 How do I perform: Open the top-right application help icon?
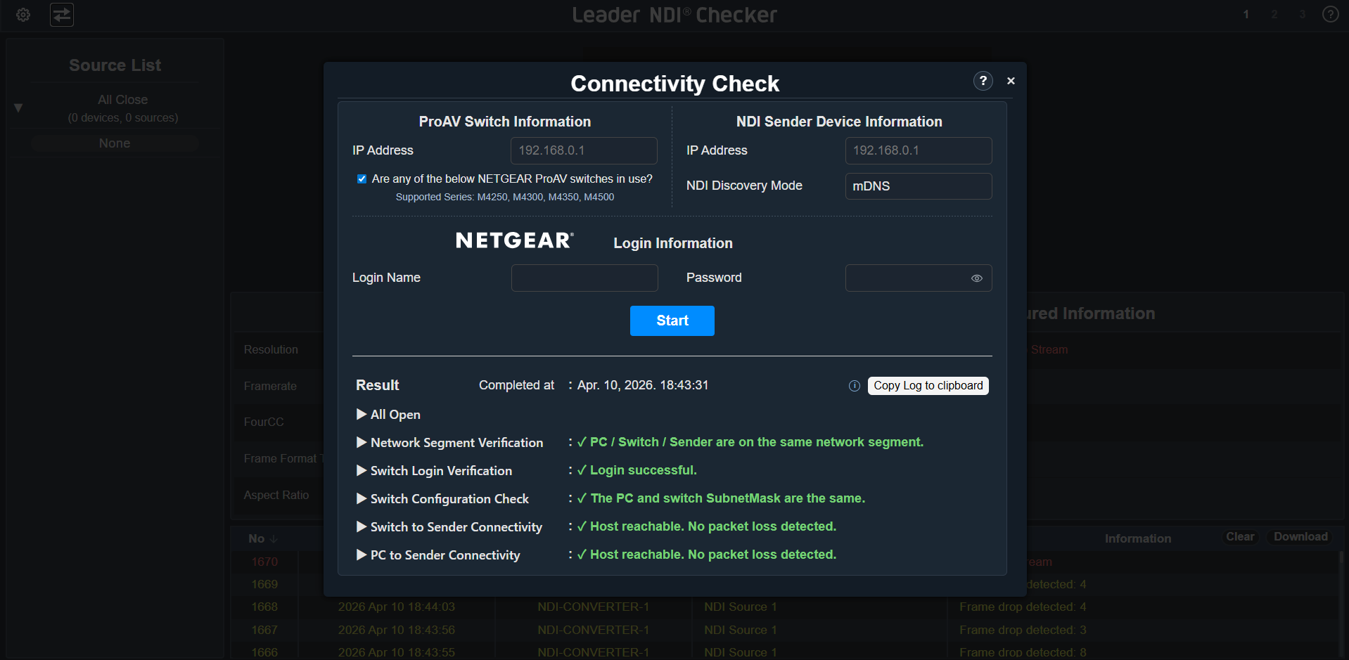[1330, 15]
